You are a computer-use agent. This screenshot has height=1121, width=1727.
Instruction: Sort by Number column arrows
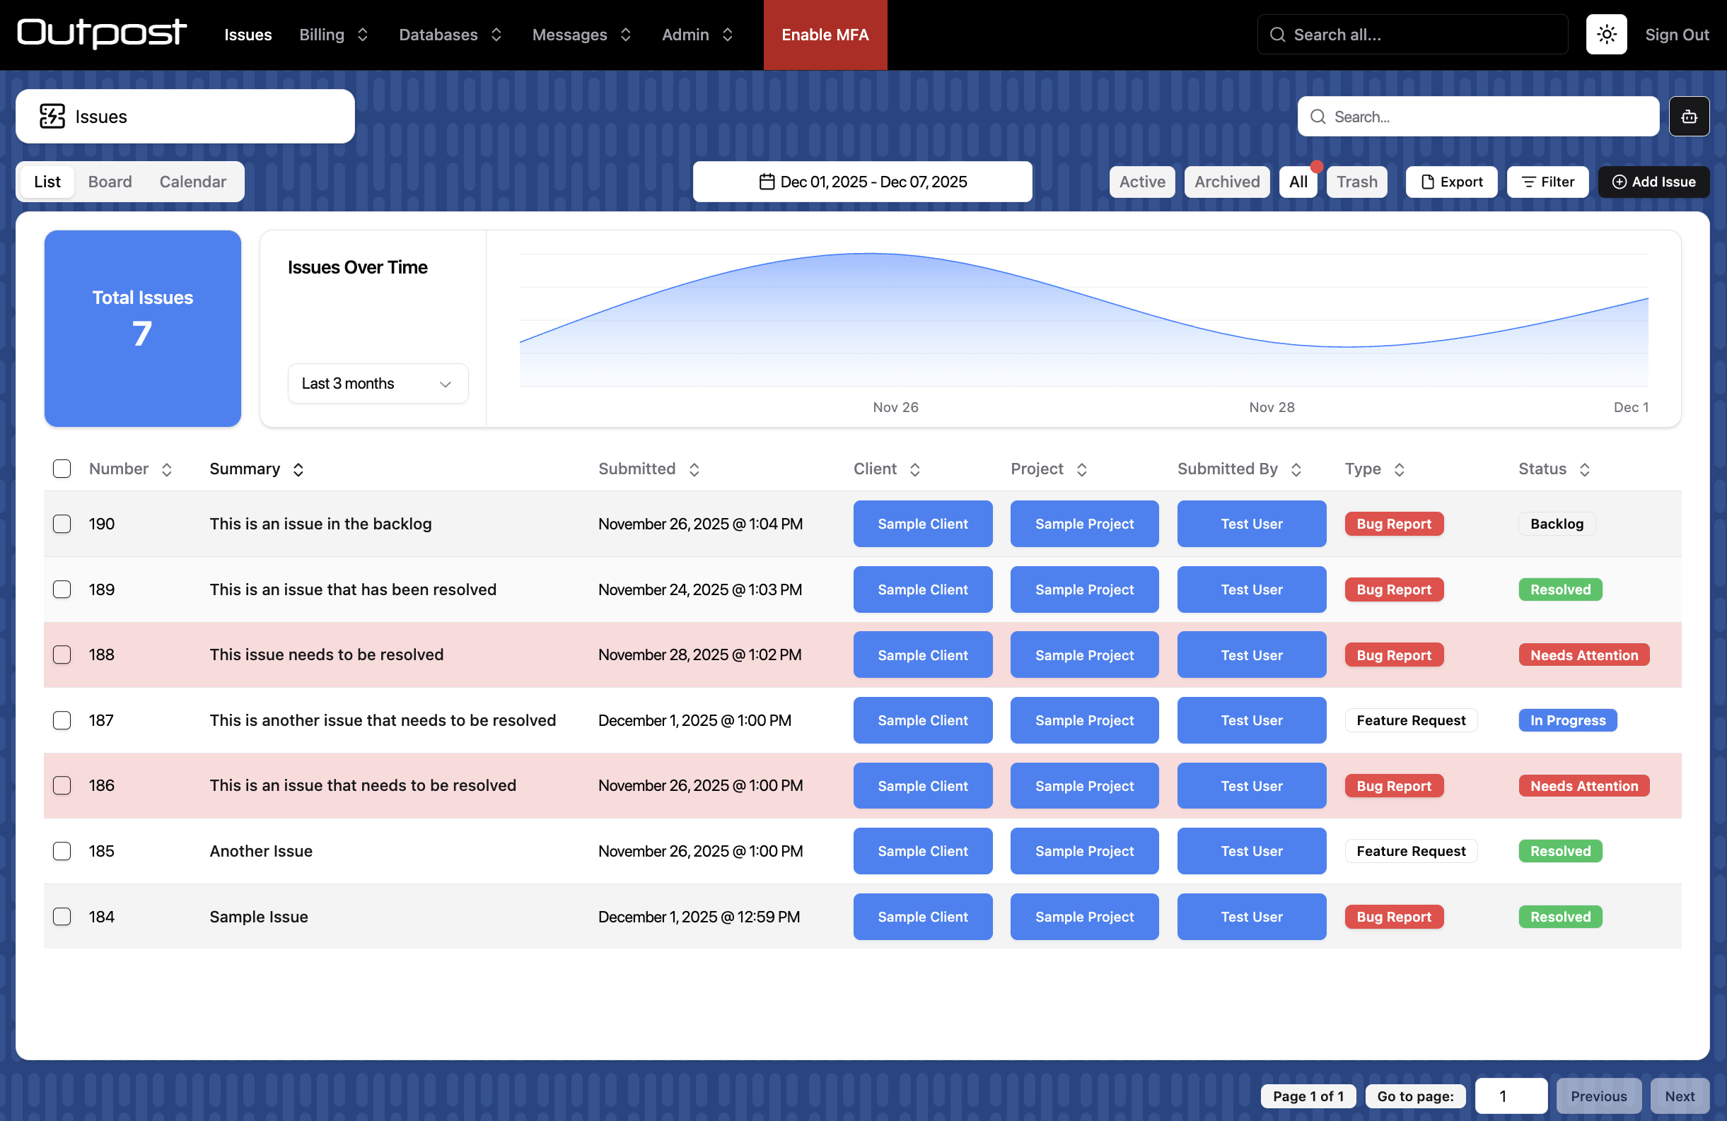tap(167, 469)
